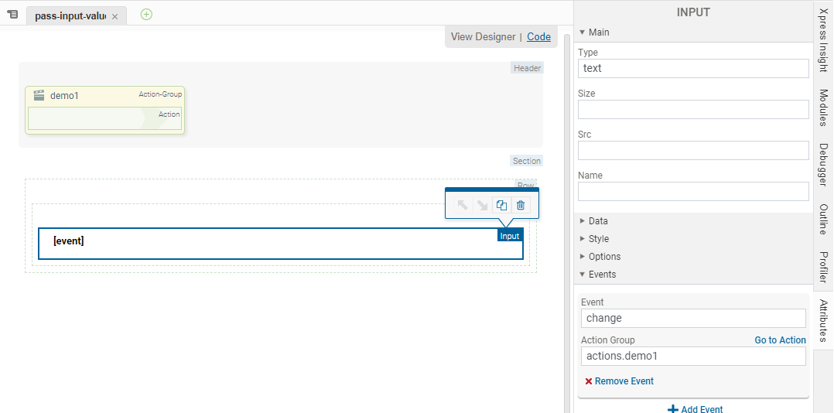The width and height of the screenshot is (834, 413).
Task: Switch to Code view
Action: (x=538, y=36)
